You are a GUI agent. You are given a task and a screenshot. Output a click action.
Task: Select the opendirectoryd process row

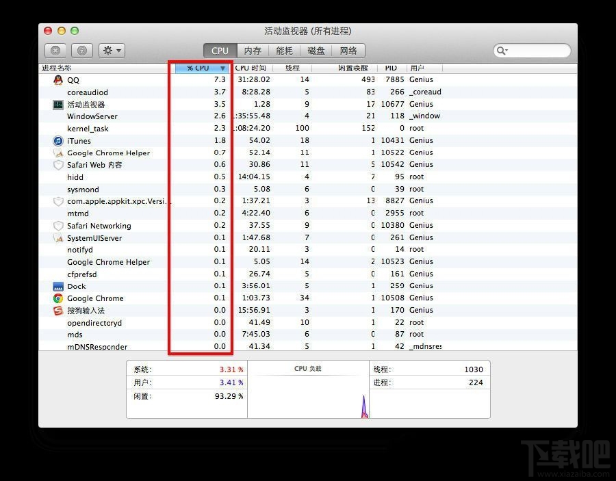coord(308,322)
